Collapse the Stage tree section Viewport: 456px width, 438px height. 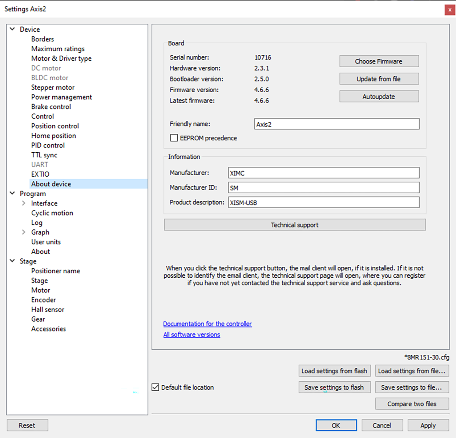[12, 261]
